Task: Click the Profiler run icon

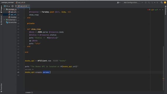Action: [152, 2]
